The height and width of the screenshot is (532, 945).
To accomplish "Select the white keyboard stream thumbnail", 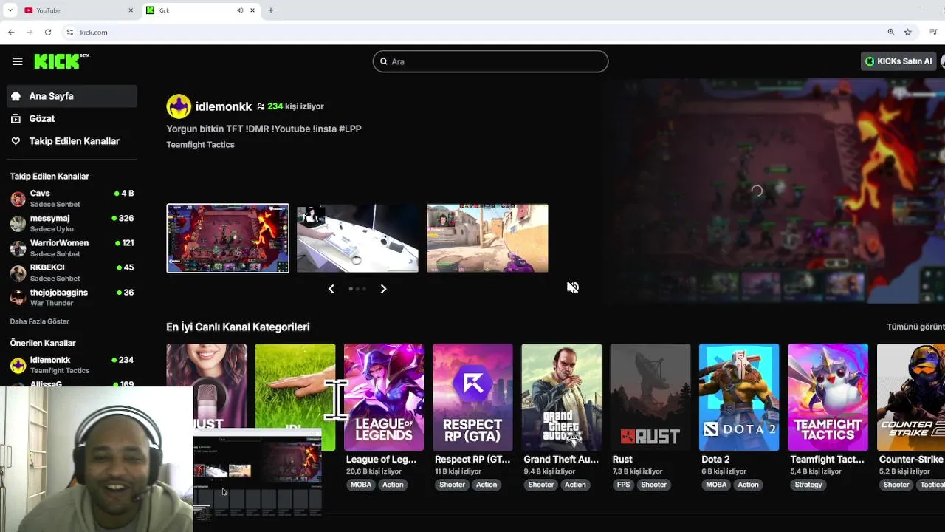I will click(x=357, y=238).
